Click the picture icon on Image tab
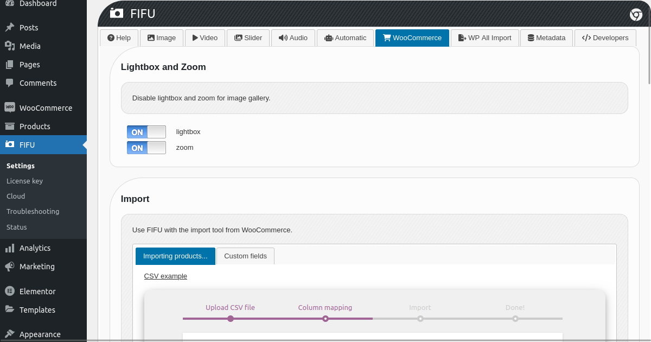The width and height of the screenshot is (651, 342). pyautogui.click(x=151, y=38)
